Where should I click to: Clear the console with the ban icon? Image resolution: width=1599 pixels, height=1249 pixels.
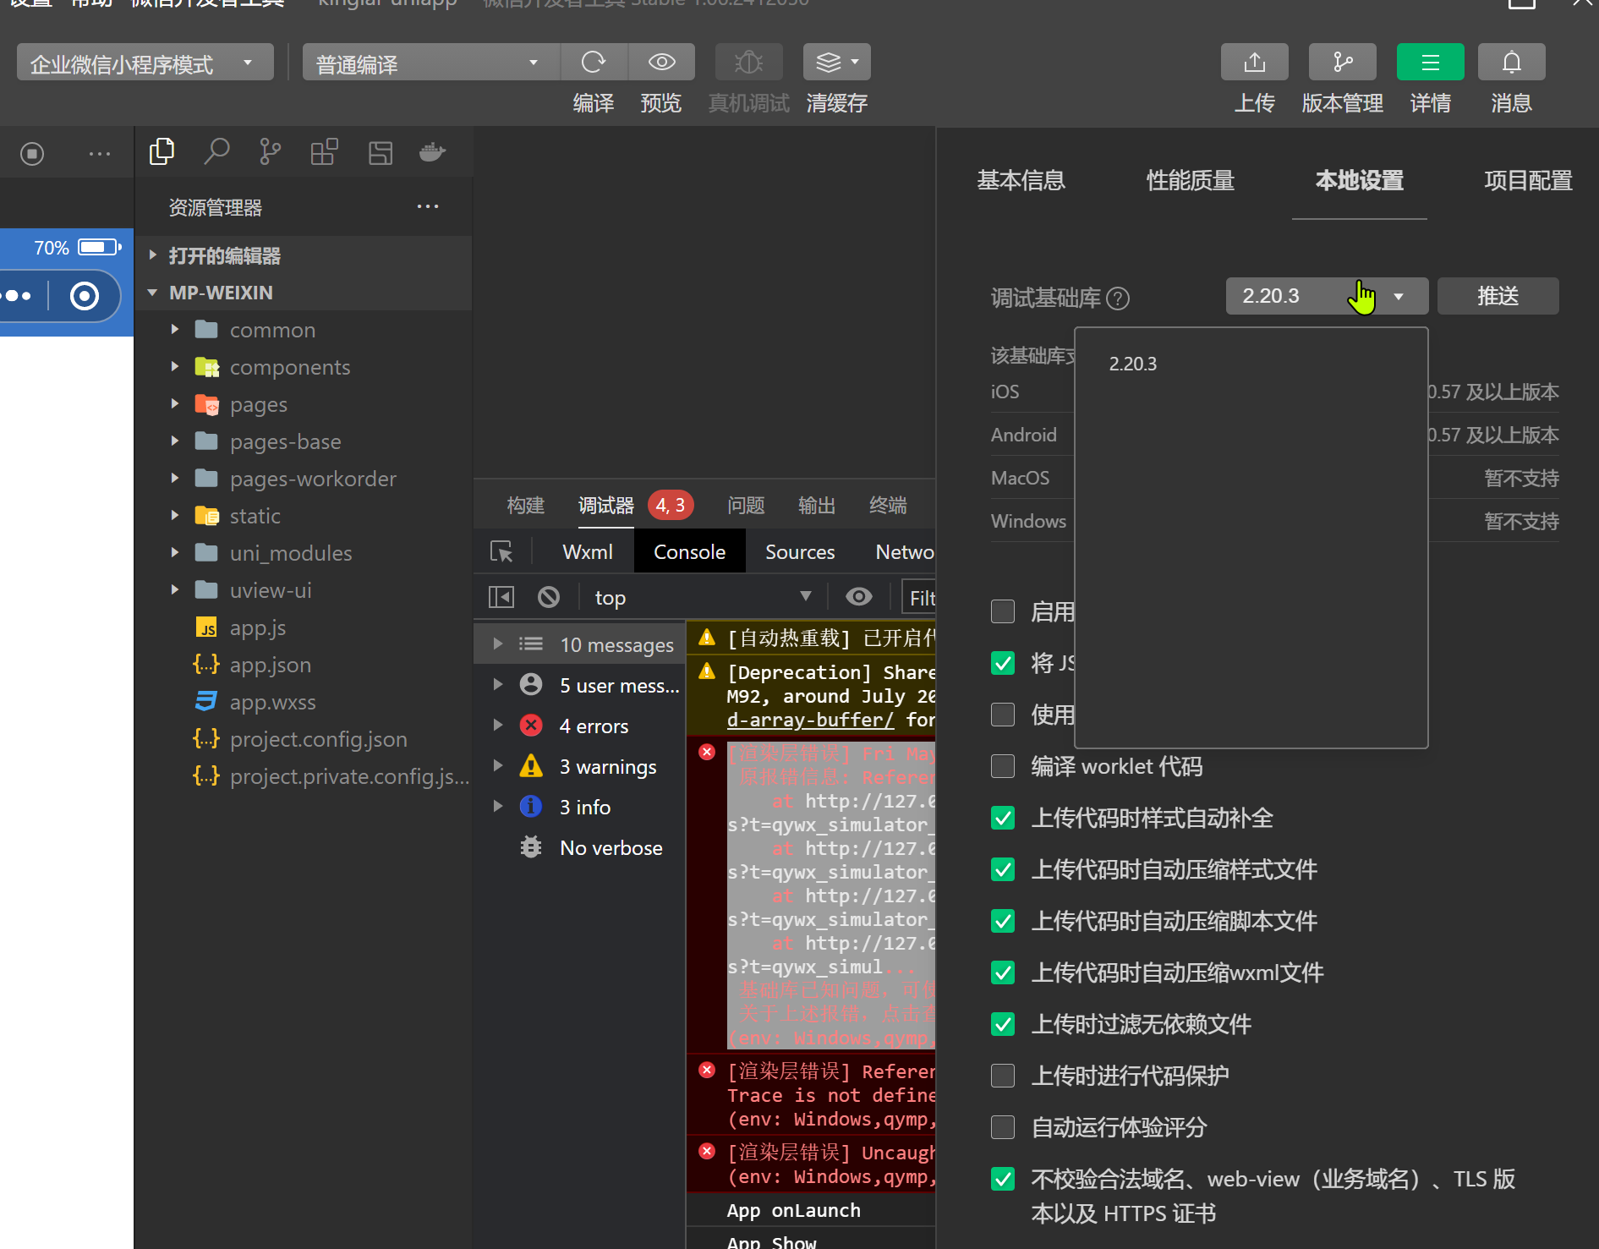[549, 598]
